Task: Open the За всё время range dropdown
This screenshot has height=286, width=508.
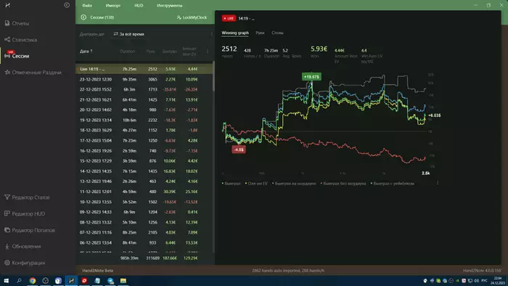Action: (129, 34)
